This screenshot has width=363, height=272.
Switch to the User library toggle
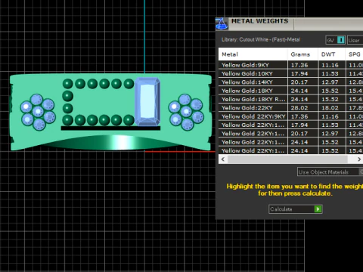(355, 40)
